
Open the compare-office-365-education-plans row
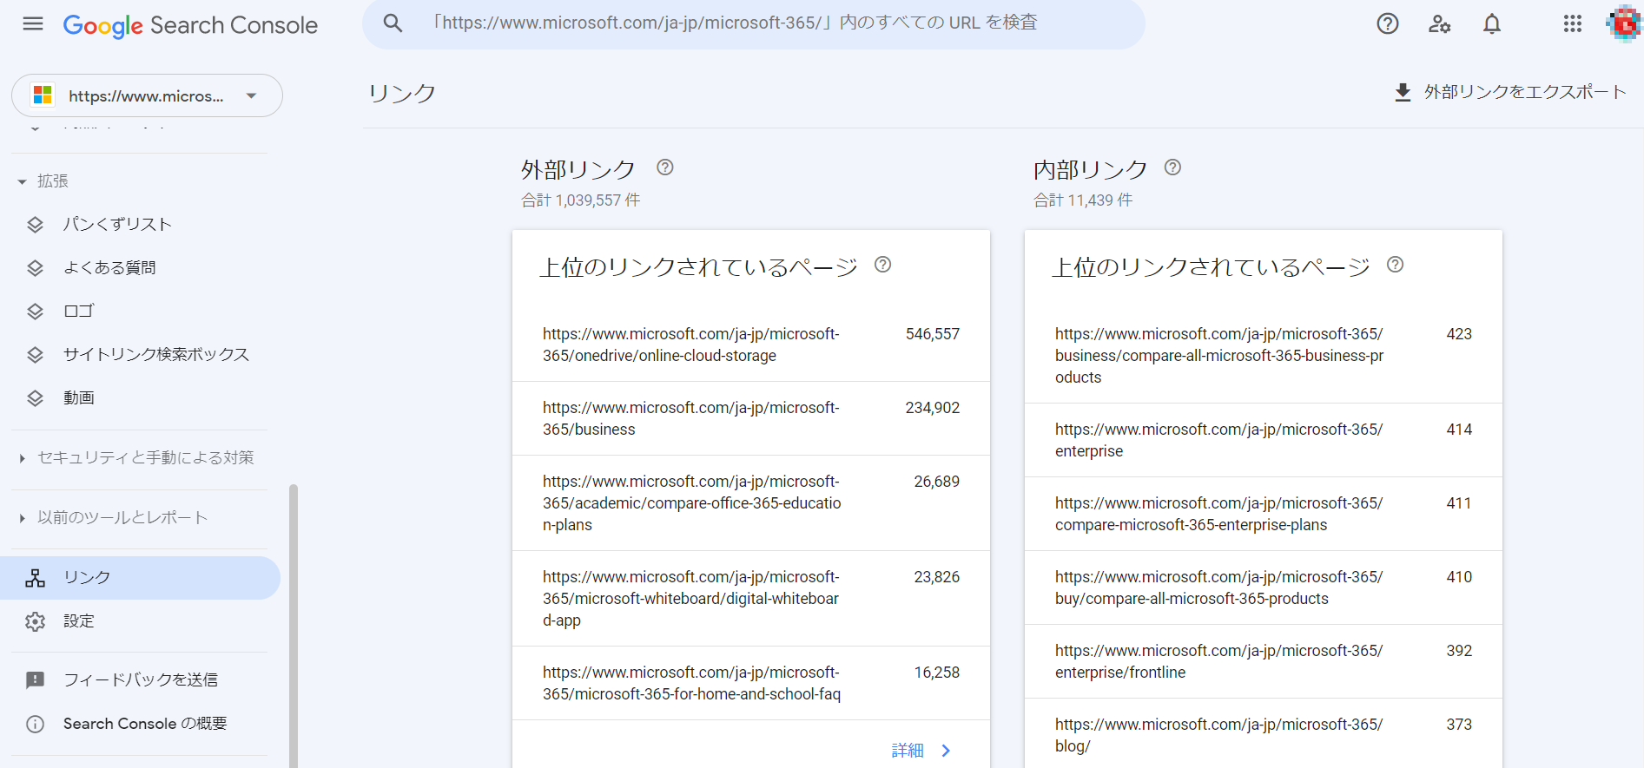point(751,503)
